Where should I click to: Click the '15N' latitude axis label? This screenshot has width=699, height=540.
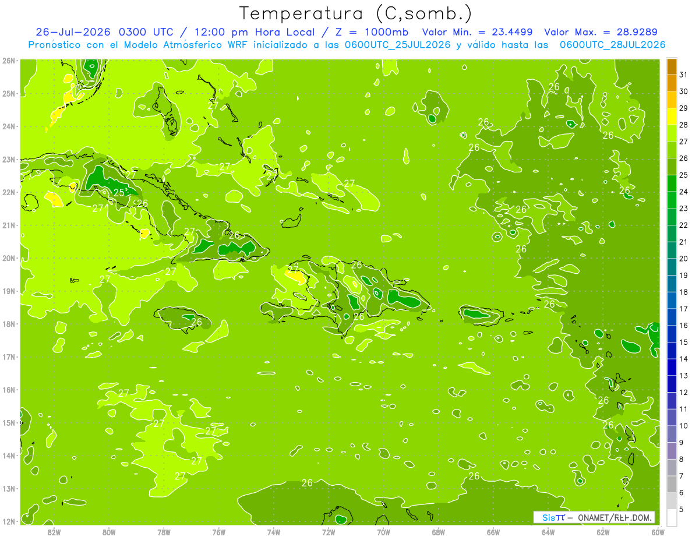coord(8,423)
